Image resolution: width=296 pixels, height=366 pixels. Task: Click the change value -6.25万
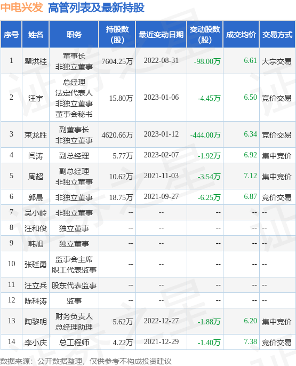(209, 197)
